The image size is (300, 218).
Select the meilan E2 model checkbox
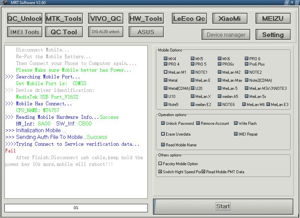coord(193,104)
